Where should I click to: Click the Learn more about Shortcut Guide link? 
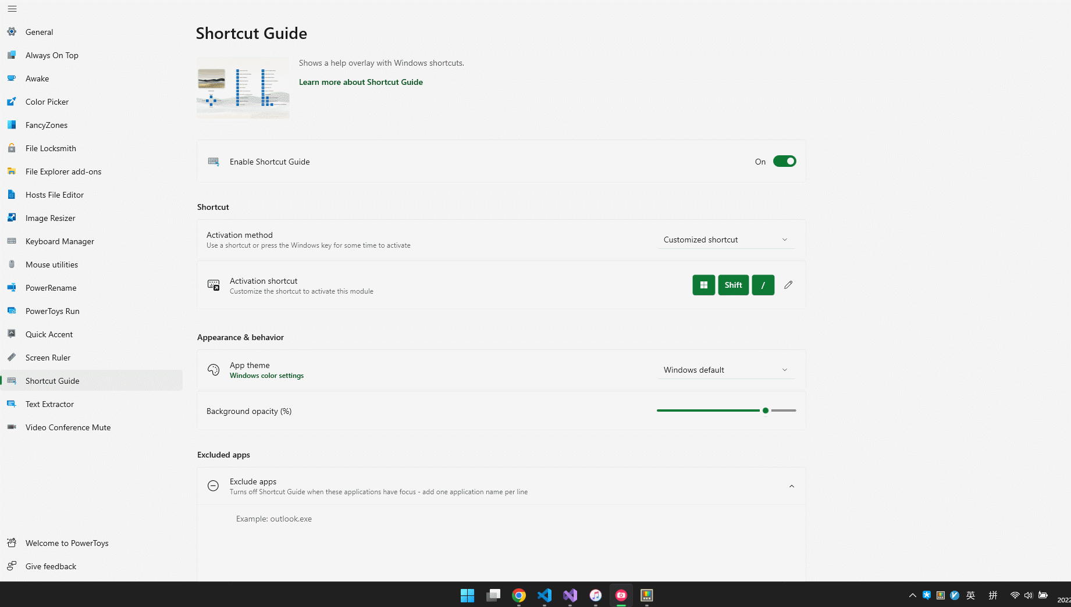pos(361,82)
